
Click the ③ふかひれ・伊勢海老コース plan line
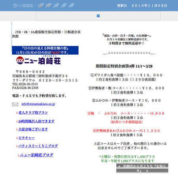click(126, 101)
